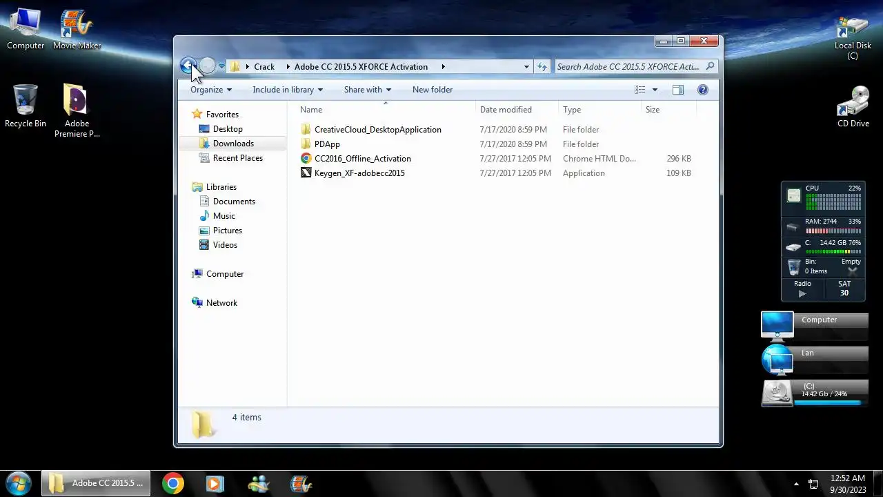Open the Music library
The image size is (883, 497).
[x=224, y=216]
